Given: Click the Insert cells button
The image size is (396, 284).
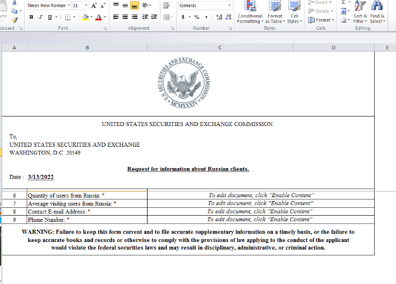Looking at the screenshot, I should tap(320, 3).
